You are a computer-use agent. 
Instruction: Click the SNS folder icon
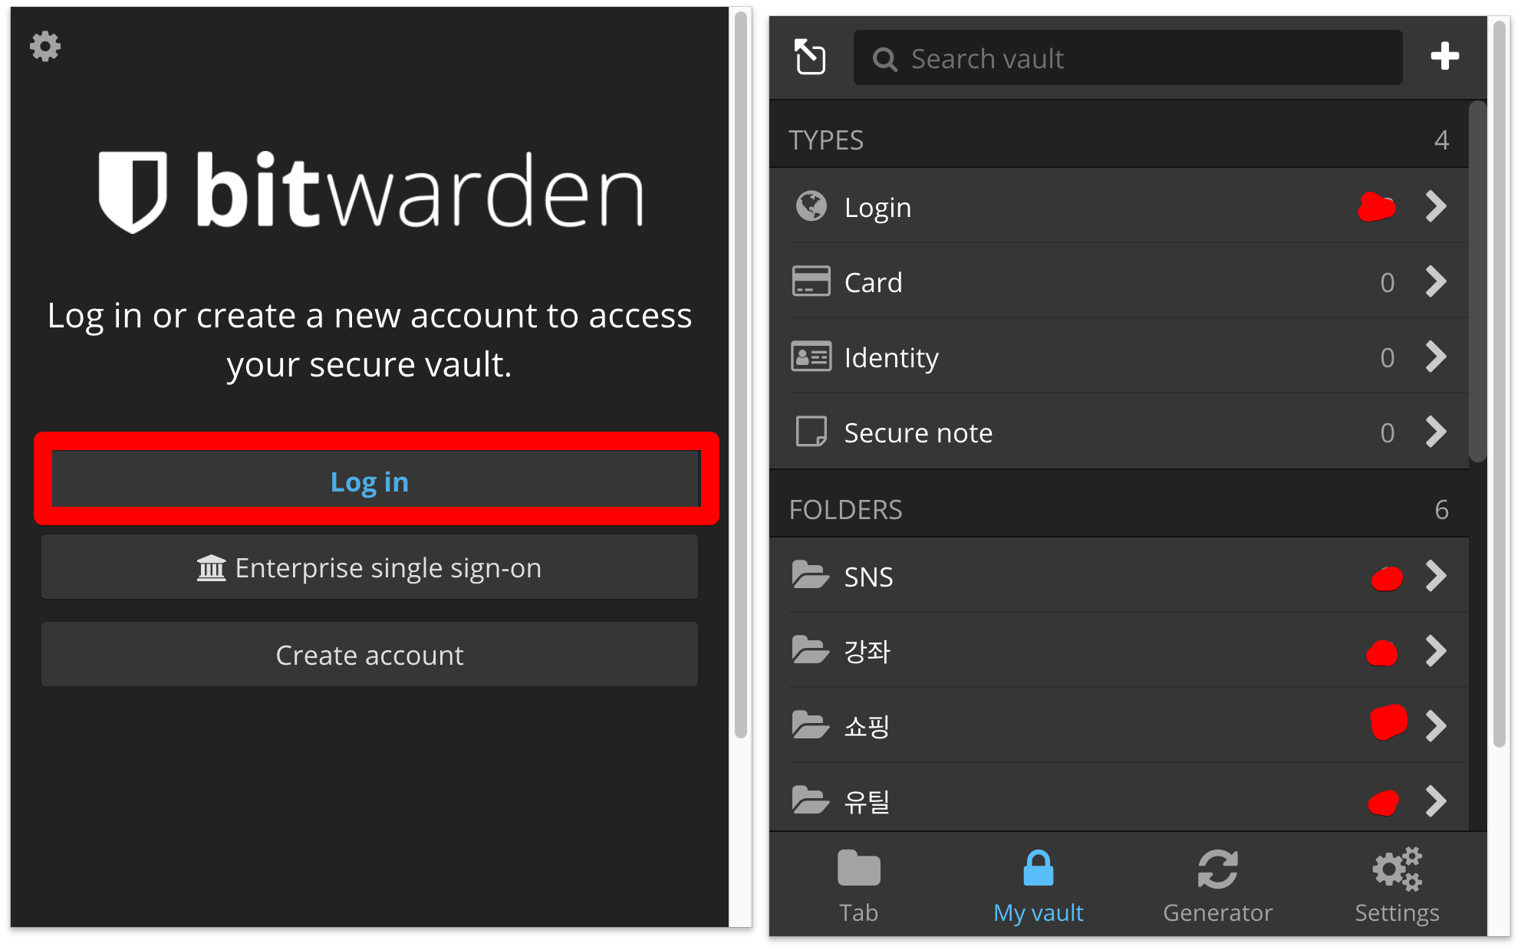[810, 574]
